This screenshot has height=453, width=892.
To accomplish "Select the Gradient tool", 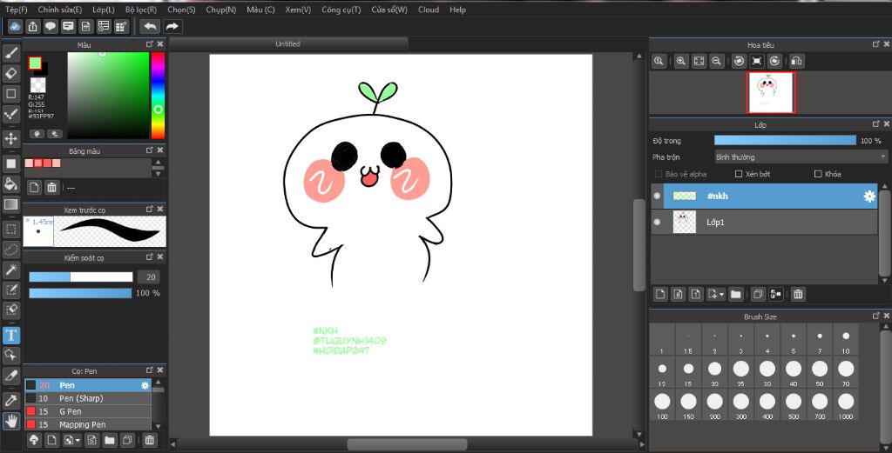I will click(10, 204).
